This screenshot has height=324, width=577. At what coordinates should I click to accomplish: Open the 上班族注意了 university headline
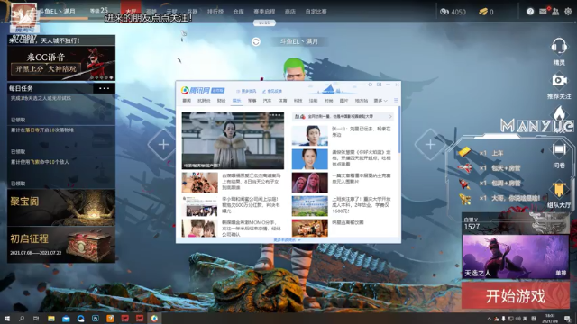coord(361,205)
